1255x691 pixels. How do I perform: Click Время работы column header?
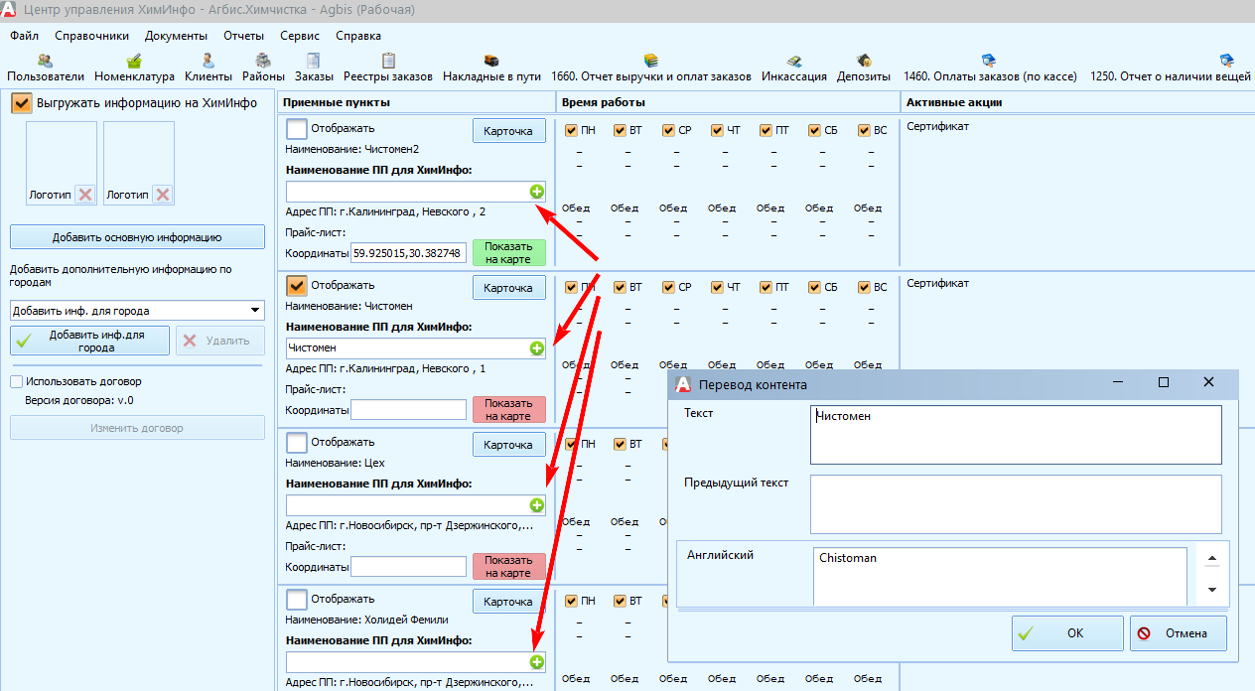click(x=728, y=102)
